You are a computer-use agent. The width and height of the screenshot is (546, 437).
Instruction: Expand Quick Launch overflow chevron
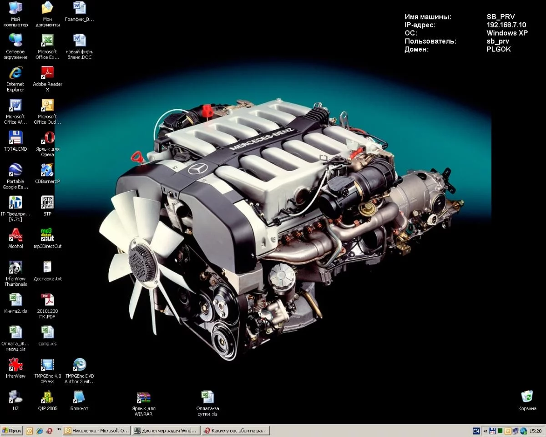[x=59, y=429]
